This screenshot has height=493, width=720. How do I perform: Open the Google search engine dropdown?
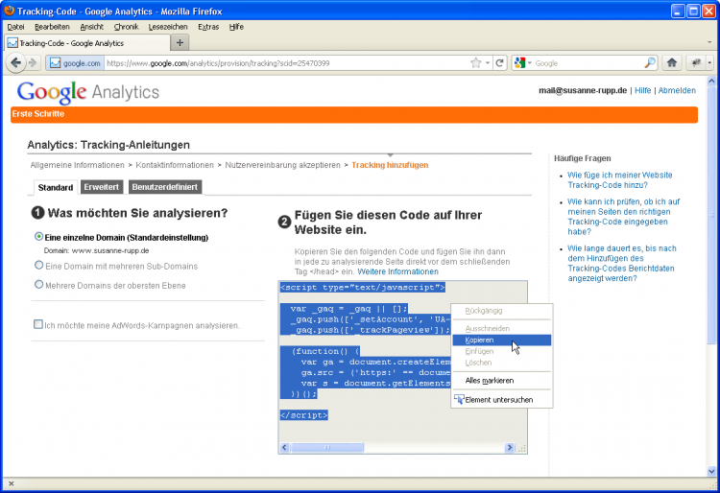click(527, 63)
